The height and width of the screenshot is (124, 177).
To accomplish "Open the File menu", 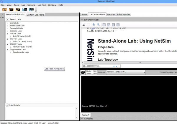I will pyautogui.click(x=3, y=5).
